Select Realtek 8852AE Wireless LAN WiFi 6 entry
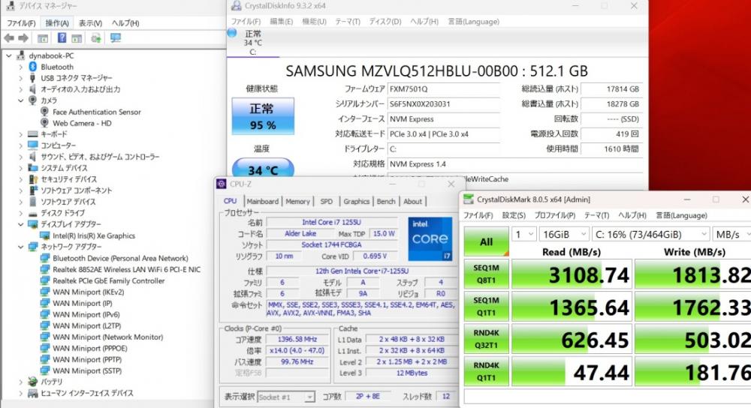This screenshot has width=751, height=408. pyautogui.click(x=126, y=269)
